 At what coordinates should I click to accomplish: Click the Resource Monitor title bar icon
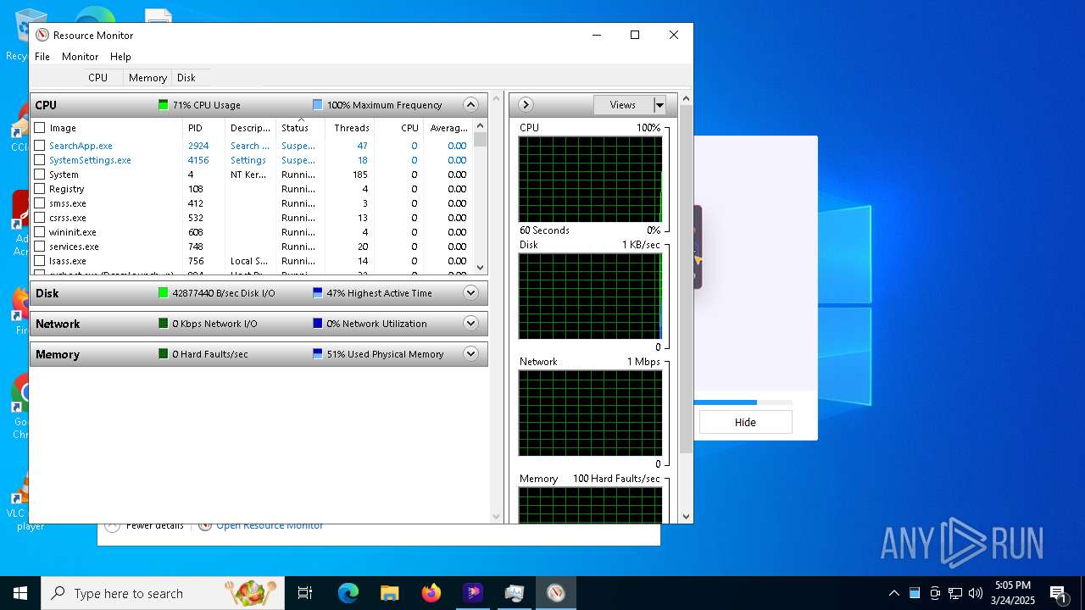[x=42, y=36]
